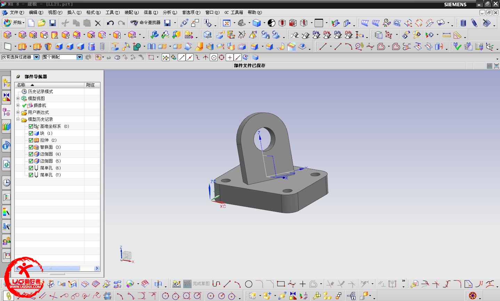The height and width of the screenshot is (301, 500).
Task: Open the HD3D info sidebar icon
Action: coord(6,146)
